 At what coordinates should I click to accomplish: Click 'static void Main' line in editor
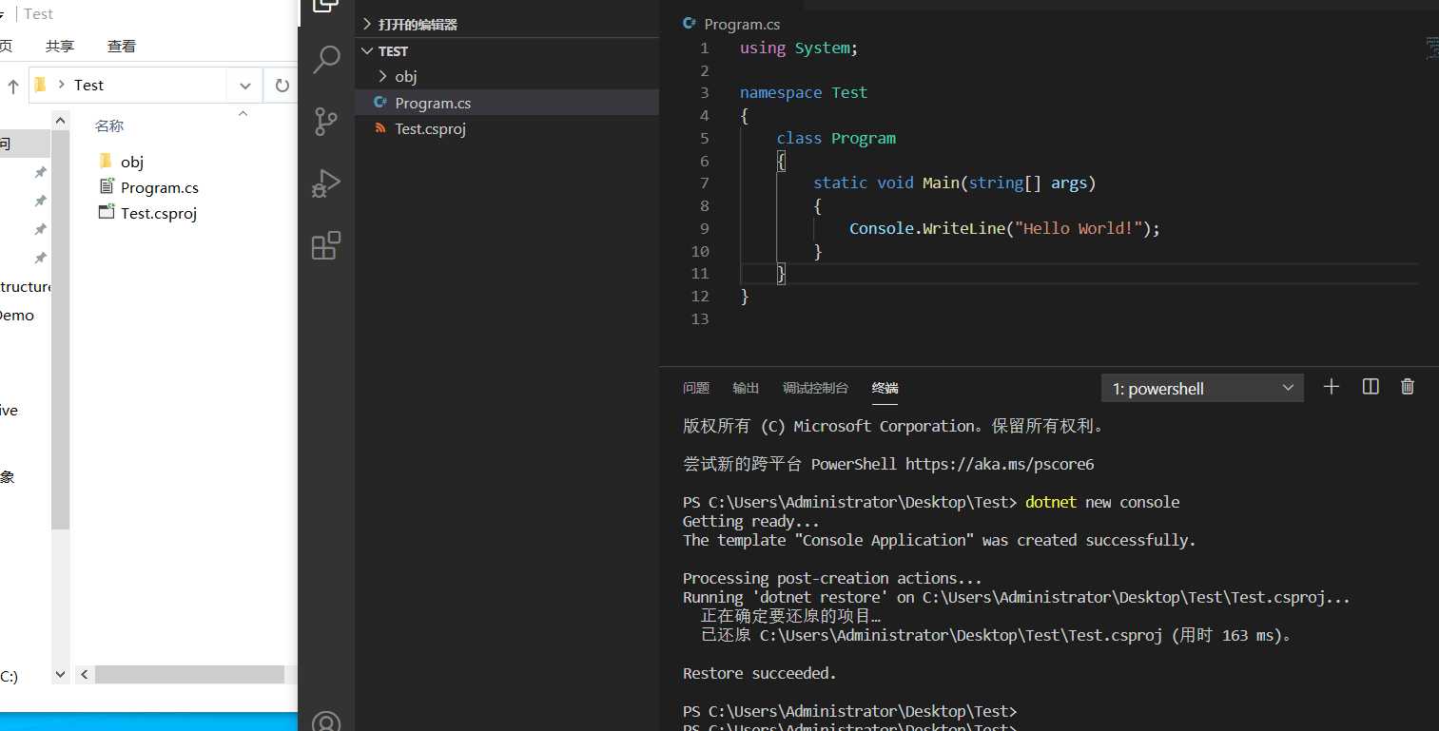coord(955,183)
